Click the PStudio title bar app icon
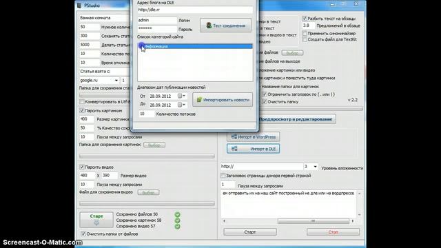This screenshot has width=441, height=248. coord(79,6)
